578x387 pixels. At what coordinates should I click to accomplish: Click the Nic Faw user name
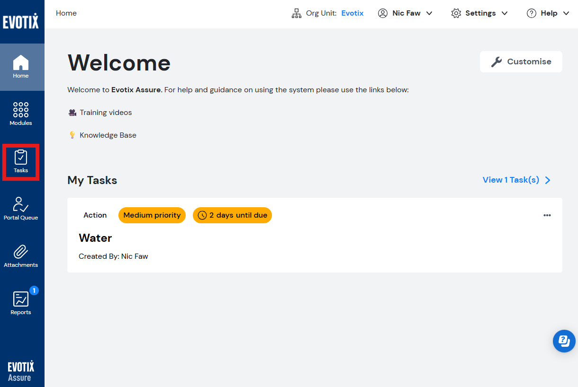point(406,13)
